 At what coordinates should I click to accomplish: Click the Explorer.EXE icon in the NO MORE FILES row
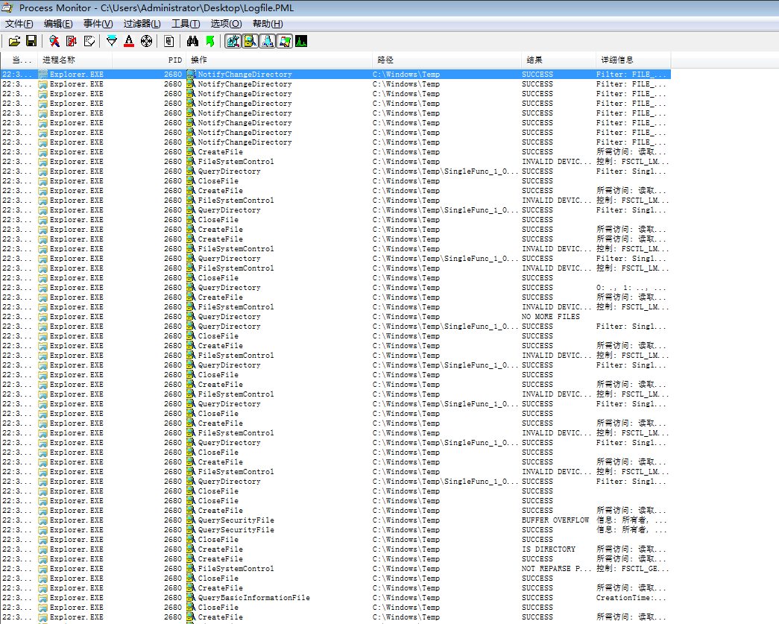click(43, 317)
